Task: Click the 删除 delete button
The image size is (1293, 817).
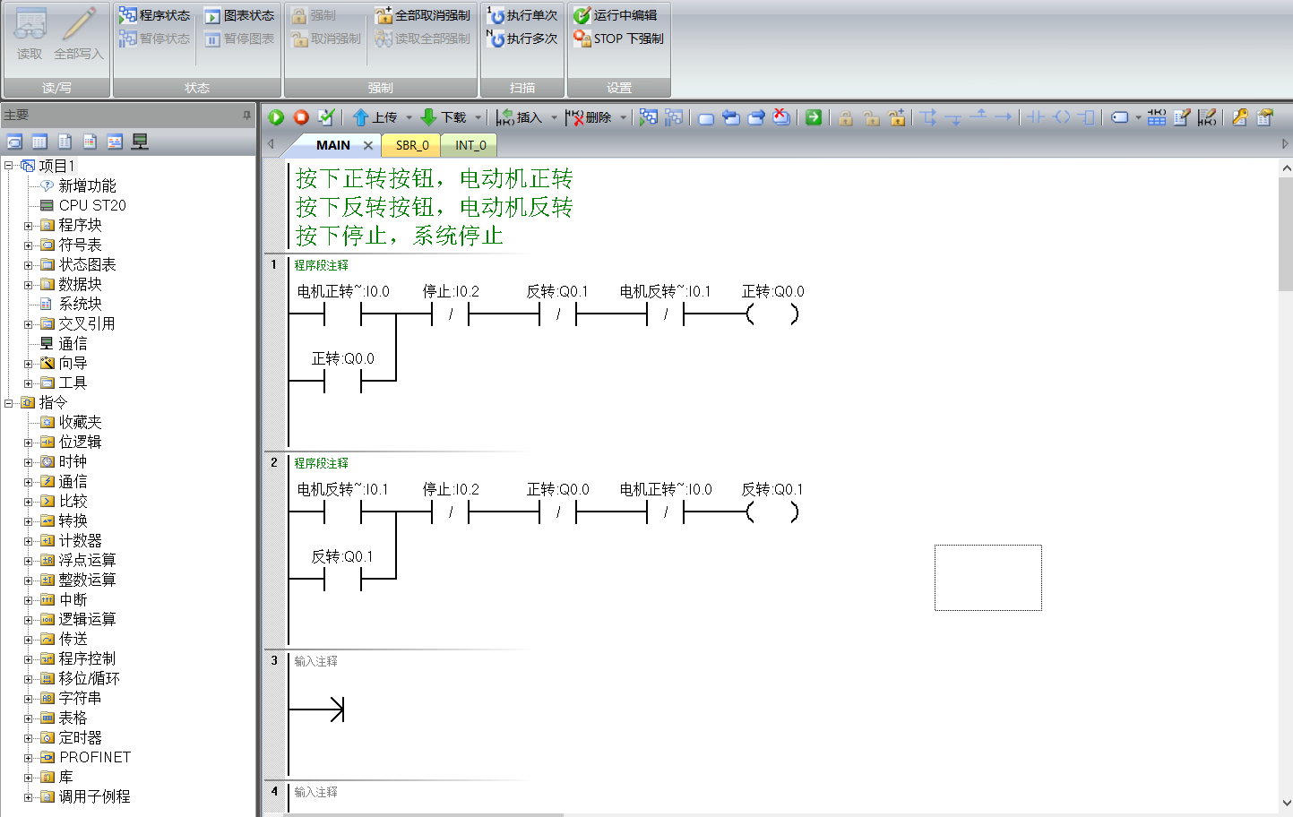Action: [589, 117]
